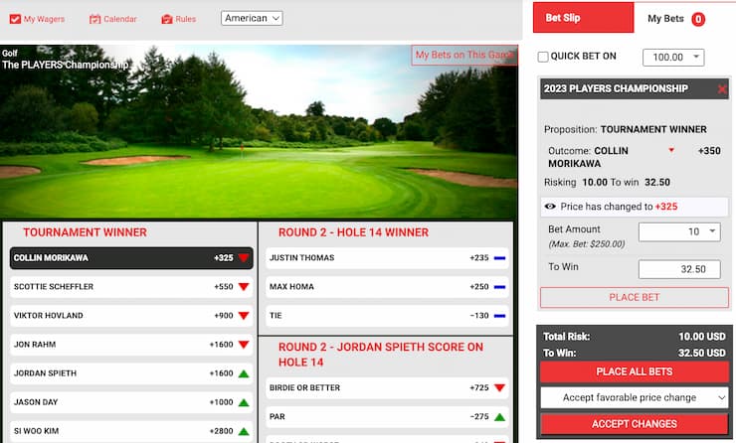This screenshot has height=443, width=736.
Task: Click Round 2 - Hole 14 Winner heading
Action: click(353, 232)
